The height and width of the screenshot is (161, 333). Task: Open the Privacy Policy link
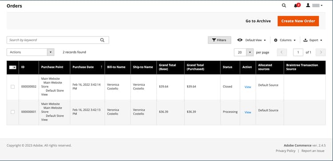(285, 151)
